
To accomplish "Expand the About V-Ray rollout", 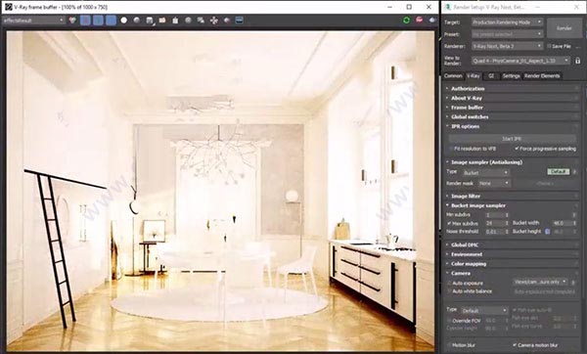I will [x=512, y=98].
